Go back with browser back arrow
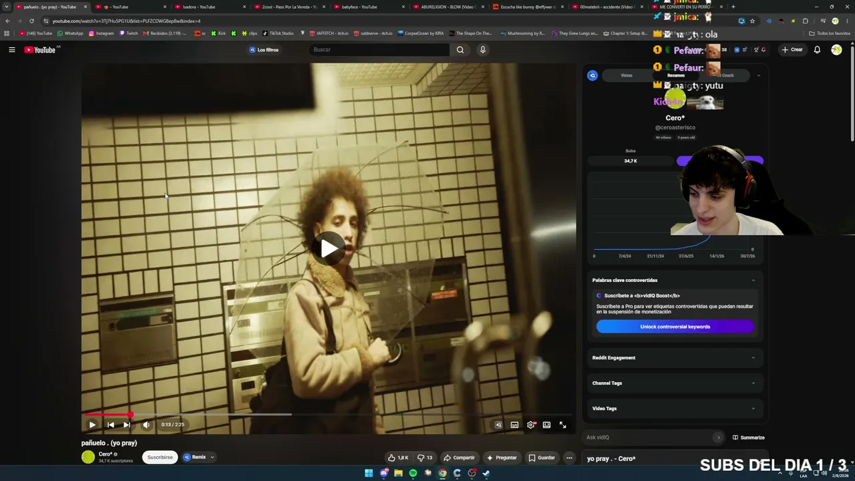The height and width of the screenshot is (481, 855). pos(7,21)
